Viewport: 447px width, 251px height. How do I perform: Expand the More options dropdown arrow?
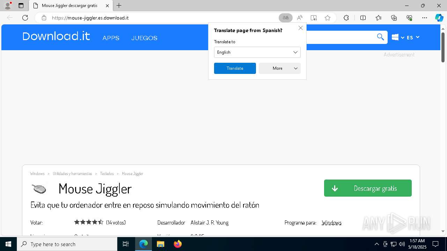296,68
